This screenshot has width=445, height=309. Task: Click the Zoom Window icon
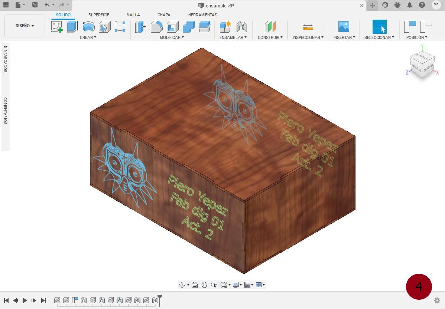pos(224,285)
